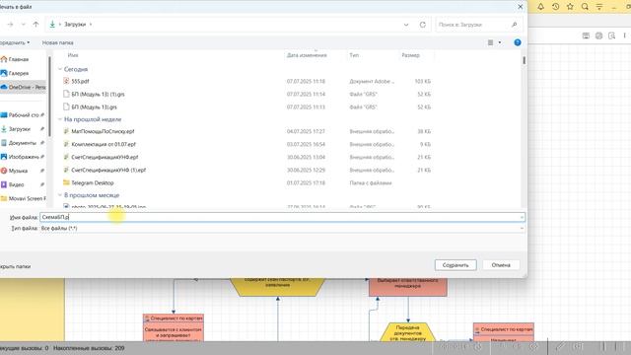This screenshot has height=355, width=631.
Task: Click the Имя файла input field
Action: (282, 217)
